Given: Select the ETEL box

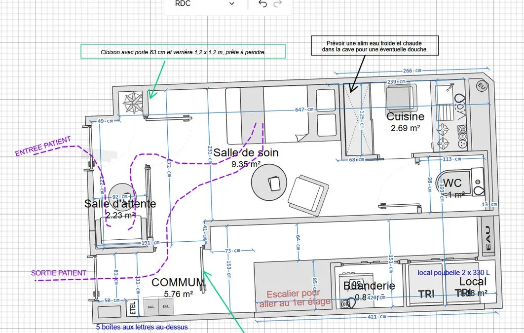Looking at the screenshot, I should 133,307.
